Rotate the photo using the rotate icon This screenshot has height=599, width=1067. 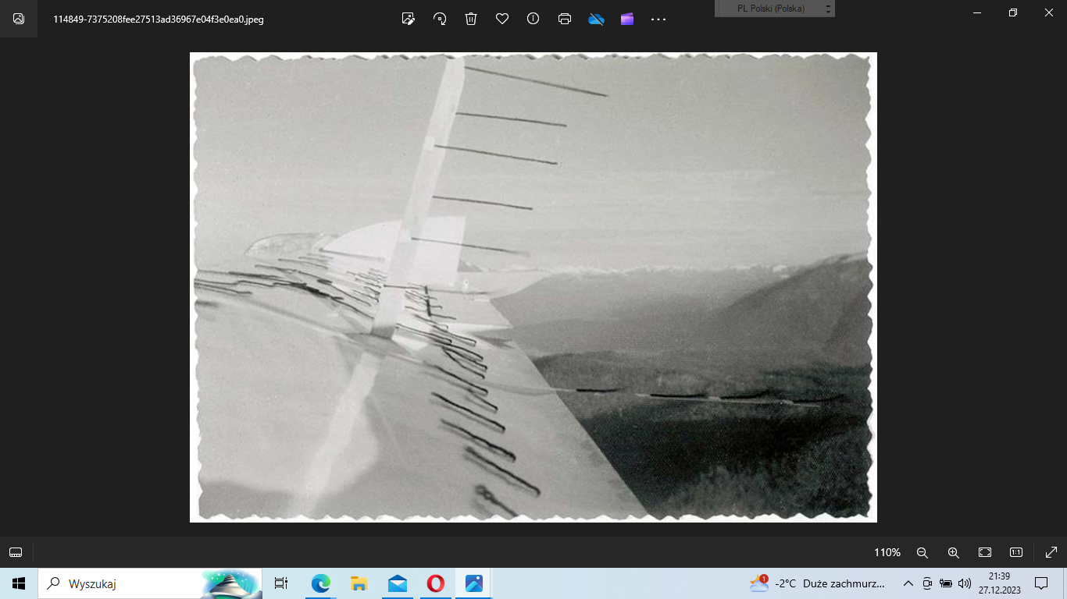[440, 19]
